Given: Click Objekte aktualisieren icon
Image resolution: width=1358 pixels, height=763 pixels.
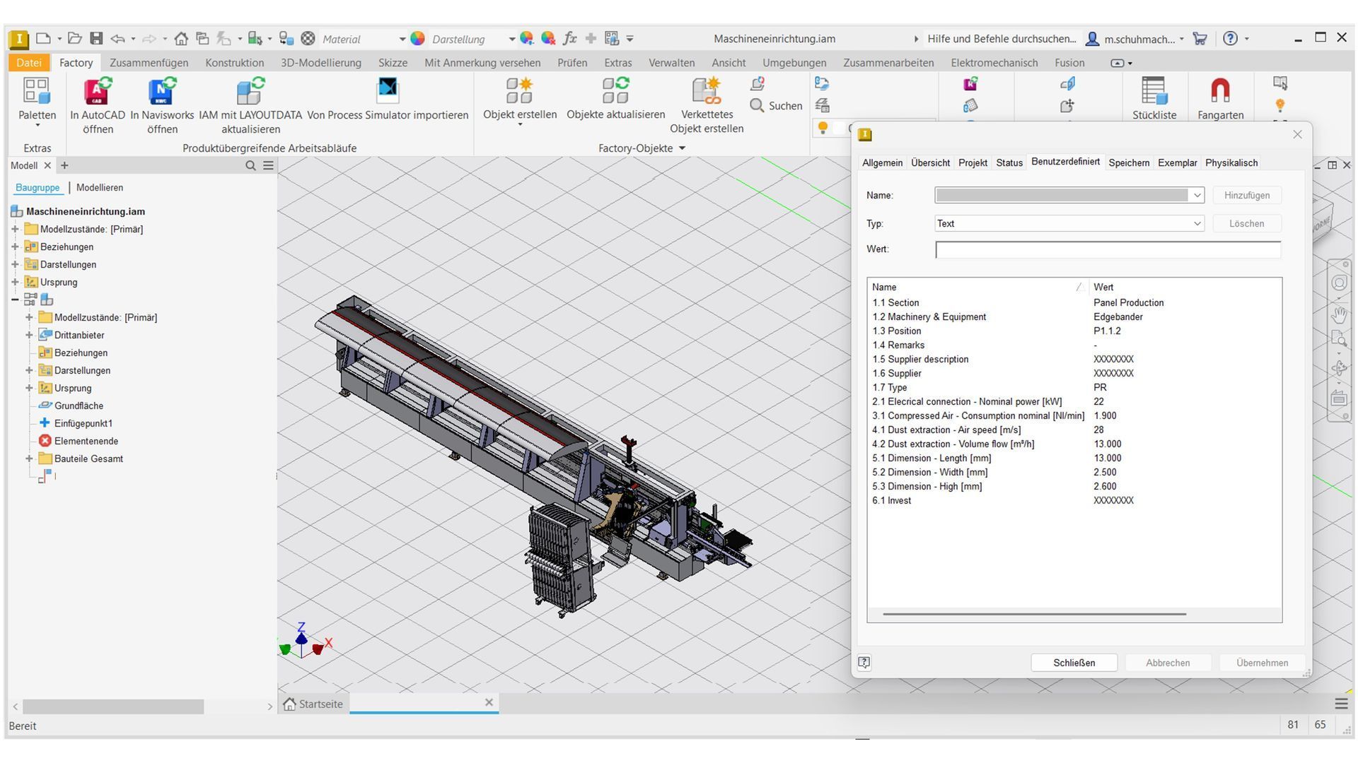Looking at the screenshot, I should pyautogui.click(x=615, y=92).
